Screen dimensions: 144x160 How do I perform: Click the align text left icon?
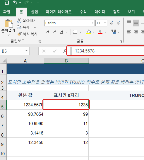pos(129,32)
